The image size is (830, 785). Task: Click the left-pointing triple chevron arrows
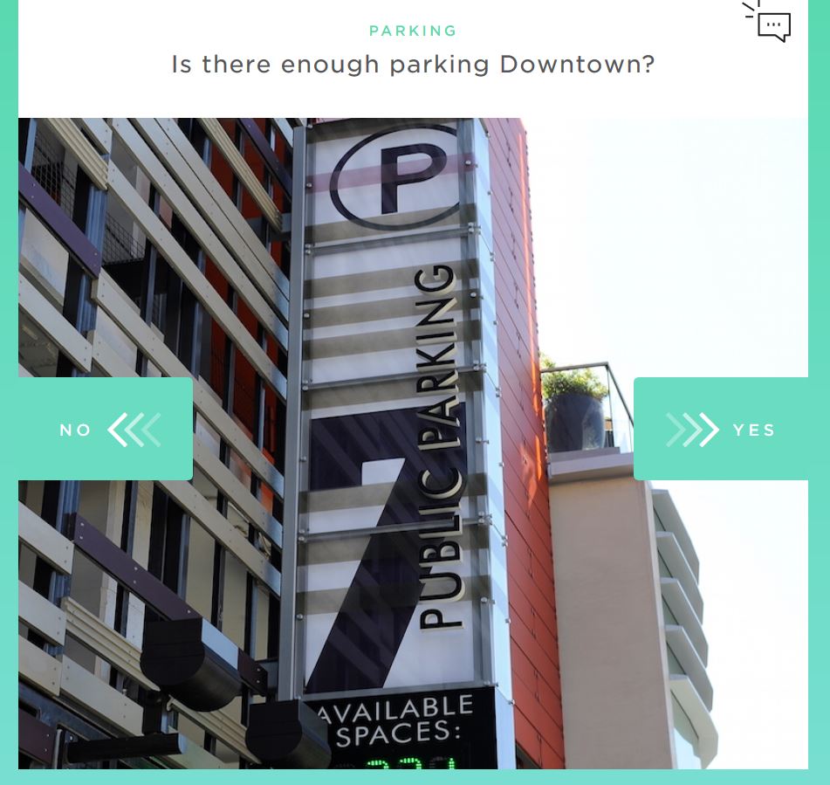click(134, 430)
